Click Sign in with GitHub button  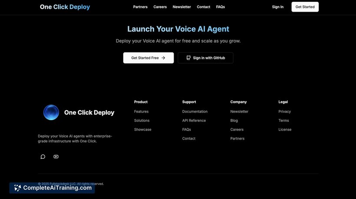pyautogui.click(x=205, y=58)
